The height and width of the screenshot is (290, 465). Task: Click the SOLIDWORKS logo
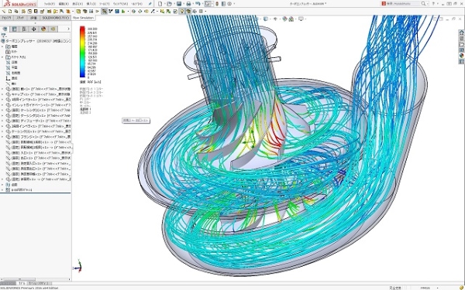tap(20, 4)
